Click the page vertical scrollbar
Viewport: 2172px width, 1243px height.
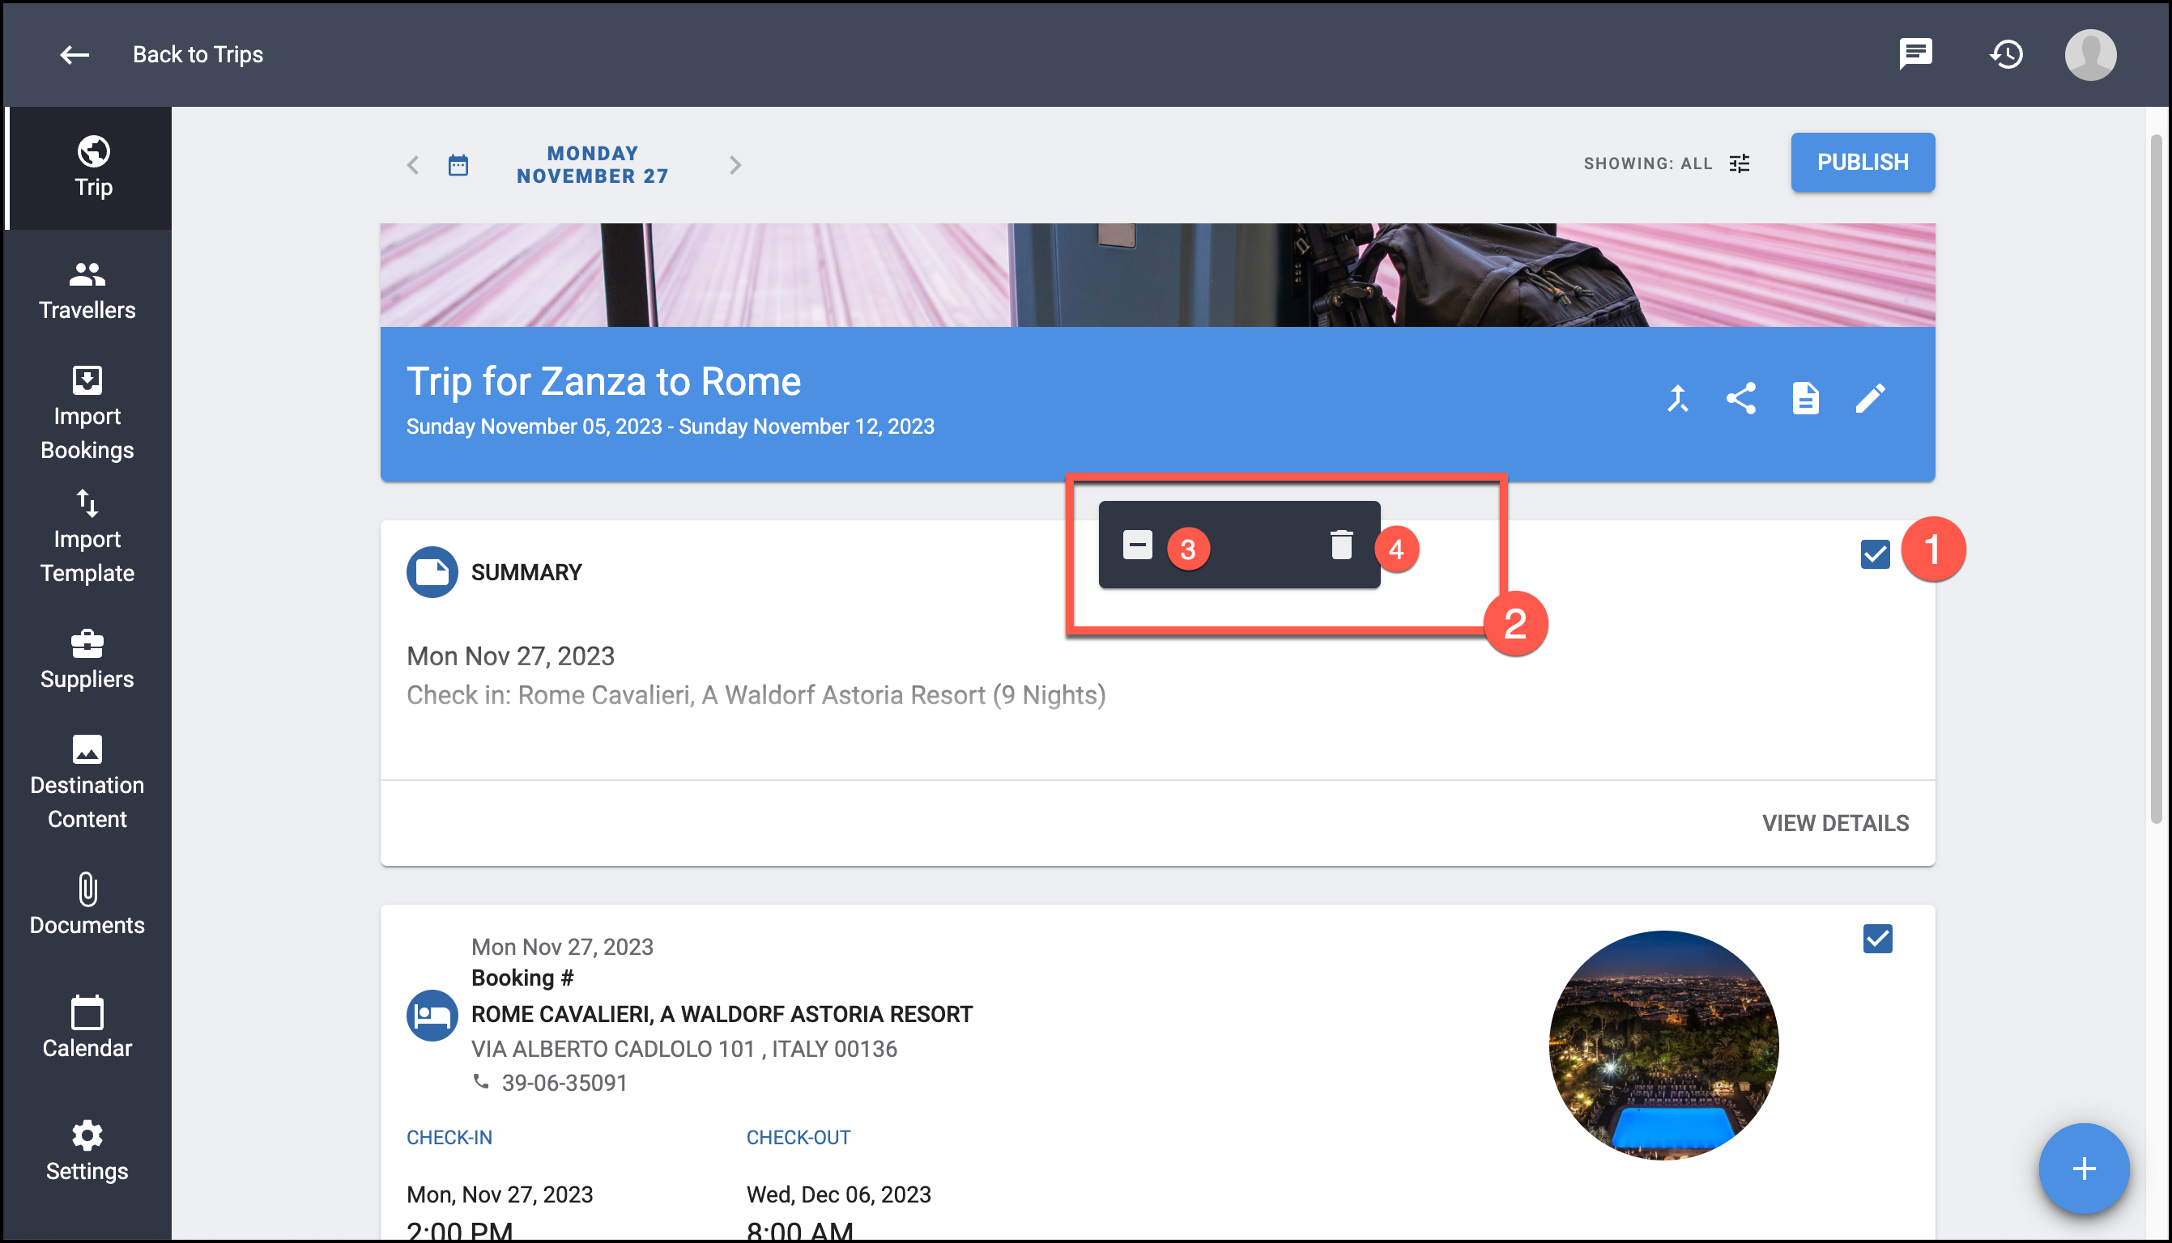(x=2156, y=478)
